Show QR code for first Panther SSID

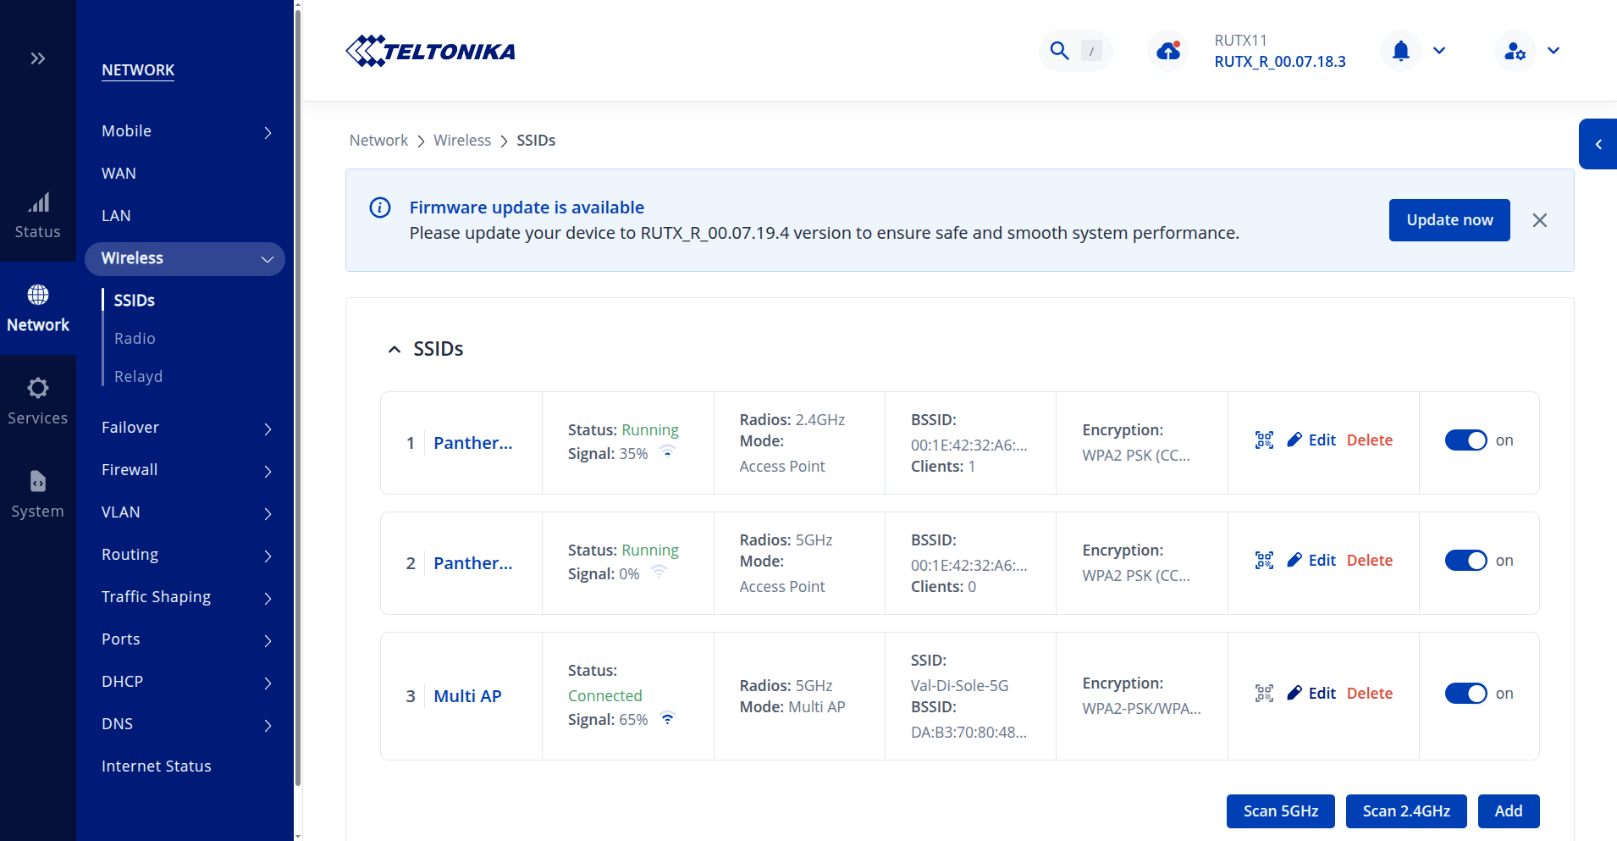click(x=1264, y=440)
